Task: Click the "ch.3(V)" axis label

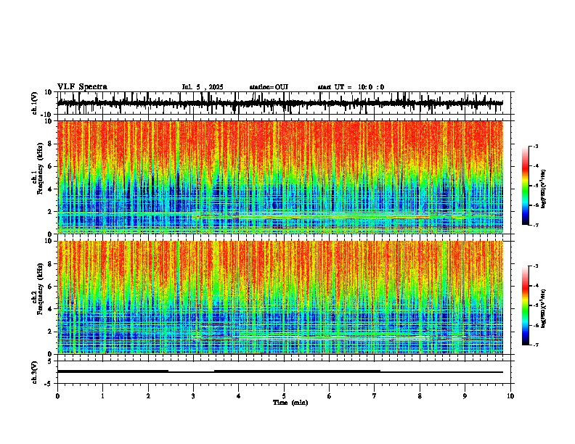Action: [x=35, y=372]
